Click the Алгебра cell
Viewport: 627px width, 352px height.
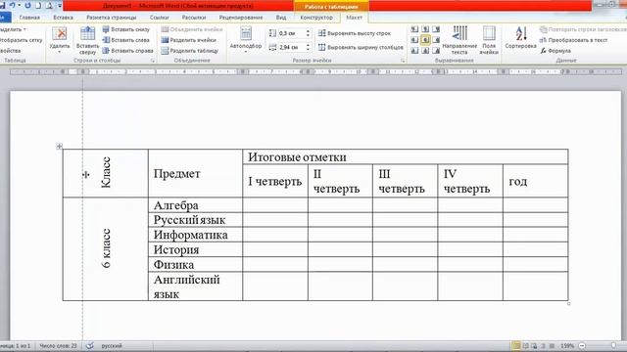click(x=195, y=205)
